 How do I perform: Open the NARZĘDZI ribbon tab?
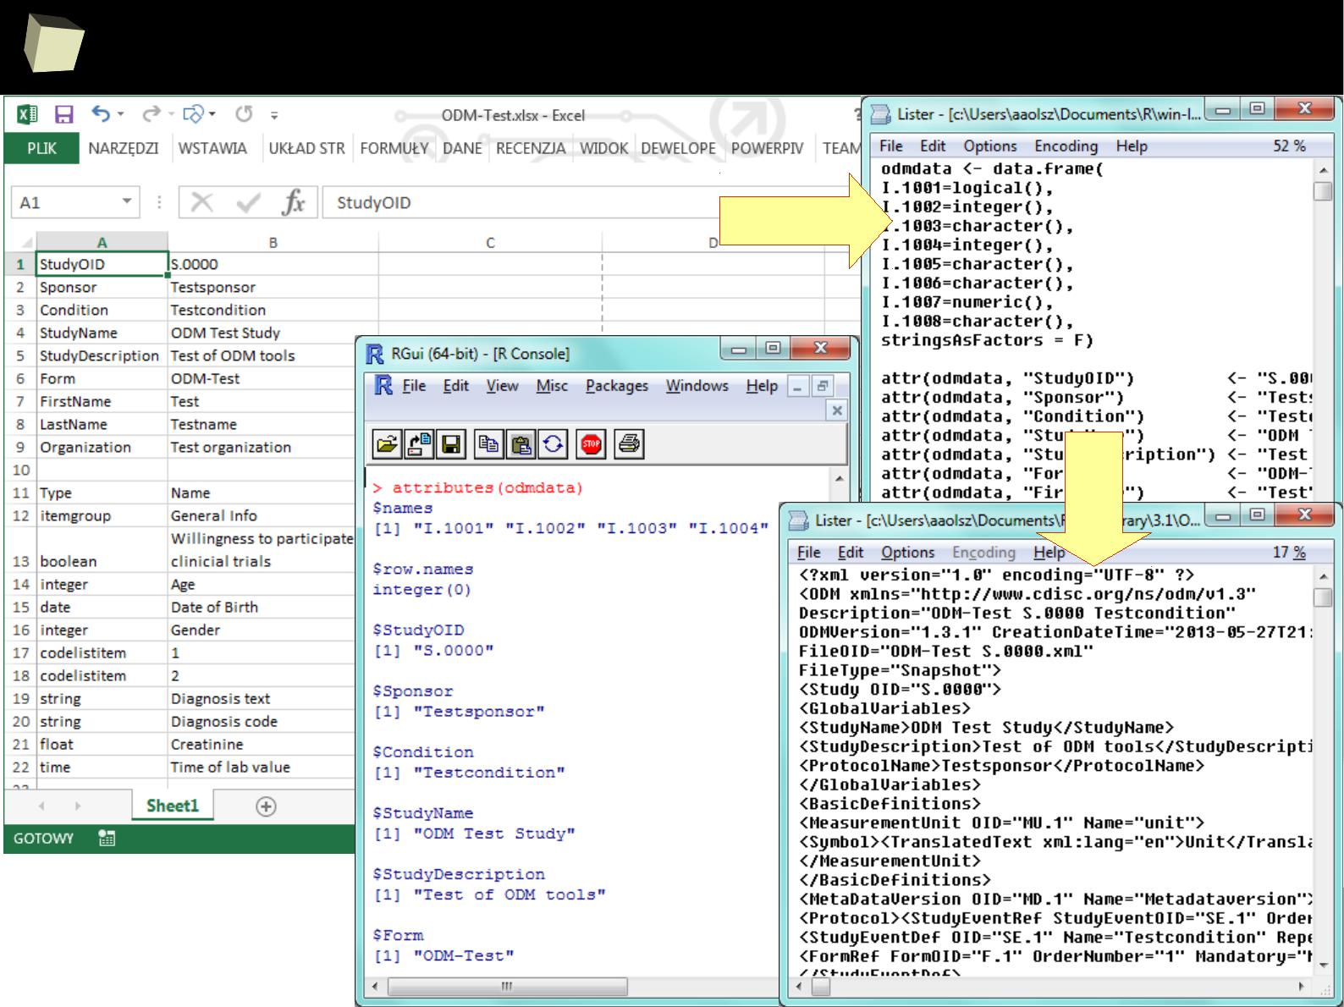tap(124, 148)
